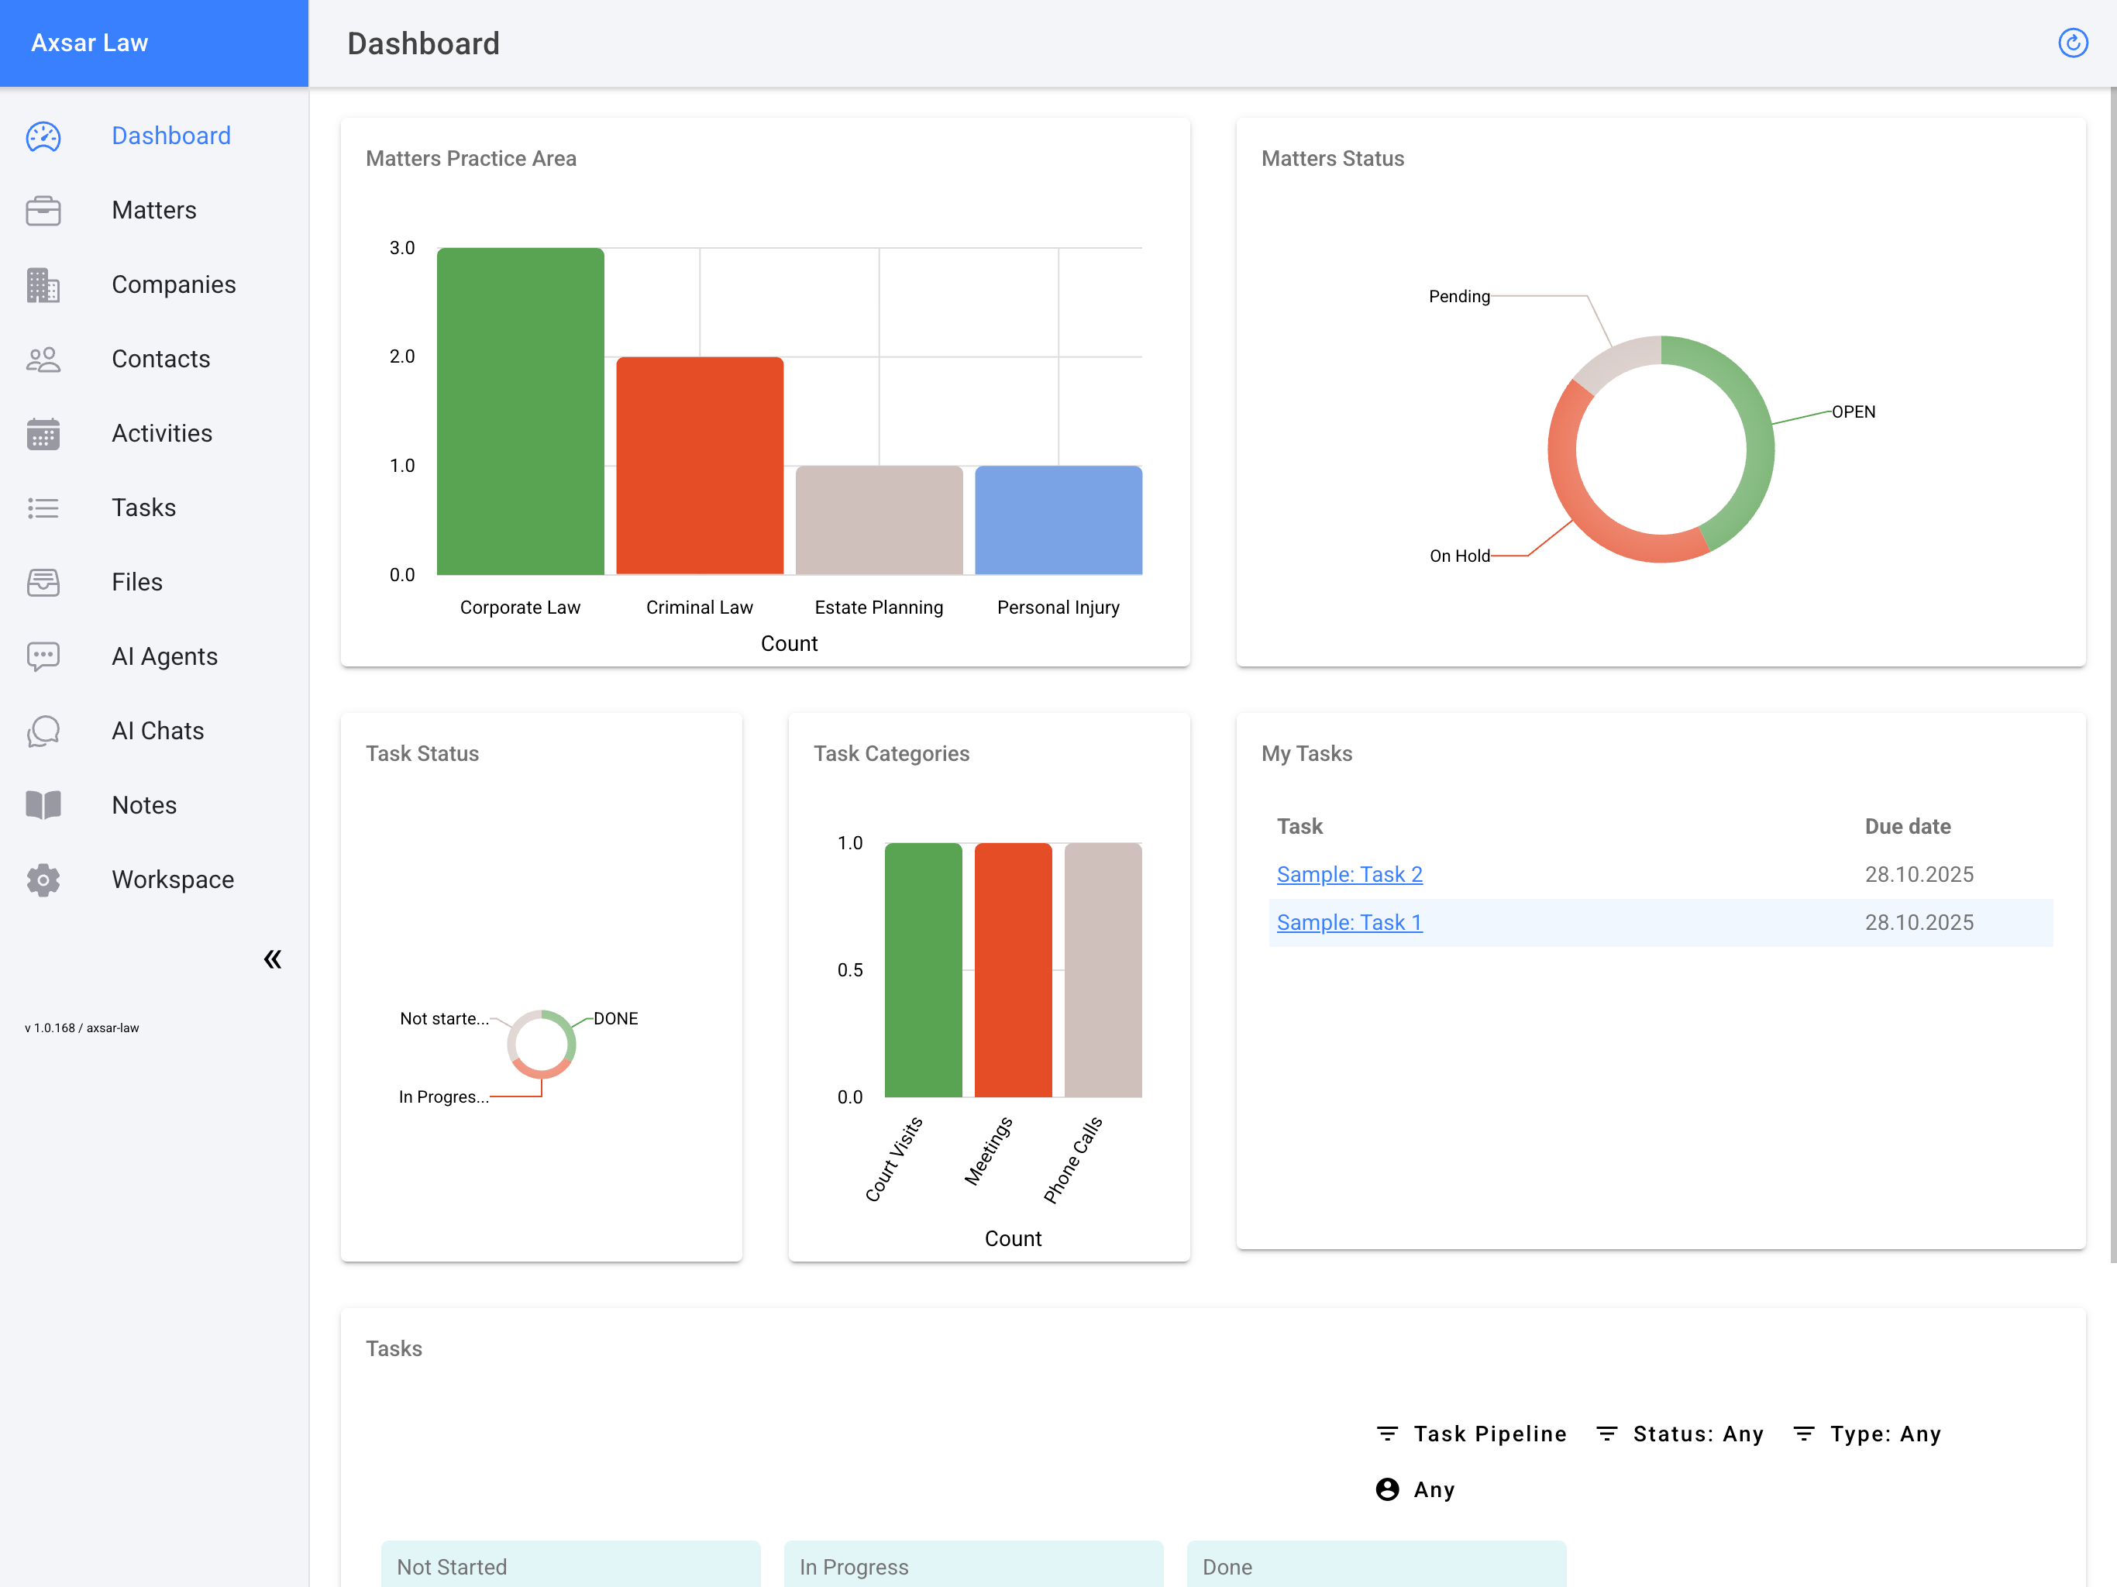The height and width of the screenshot is (1587, 2117).
Task: Click the Contacts people icon
Action: click(x=43, y=360)
